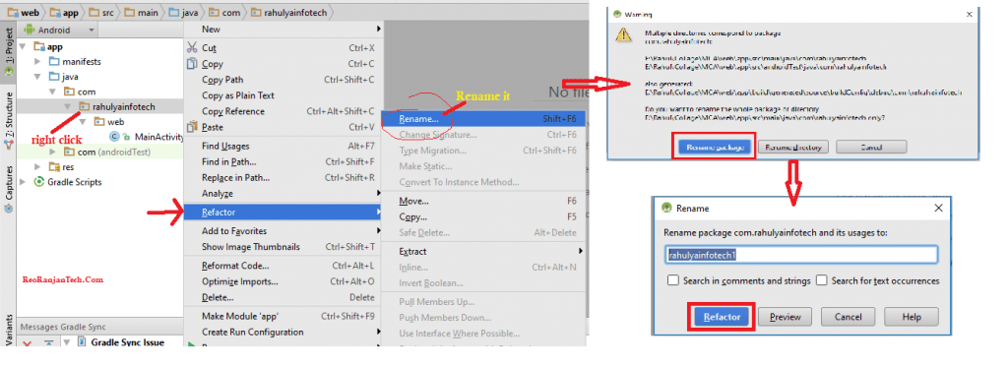
Task: Open the 2: Structure side tab
Action: [8, 122]
